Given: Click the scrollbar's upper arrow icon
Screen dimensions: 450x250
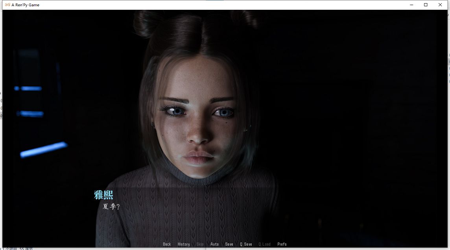Looking at the screenshot, I should pyautogui.click(x=448, y=14).
